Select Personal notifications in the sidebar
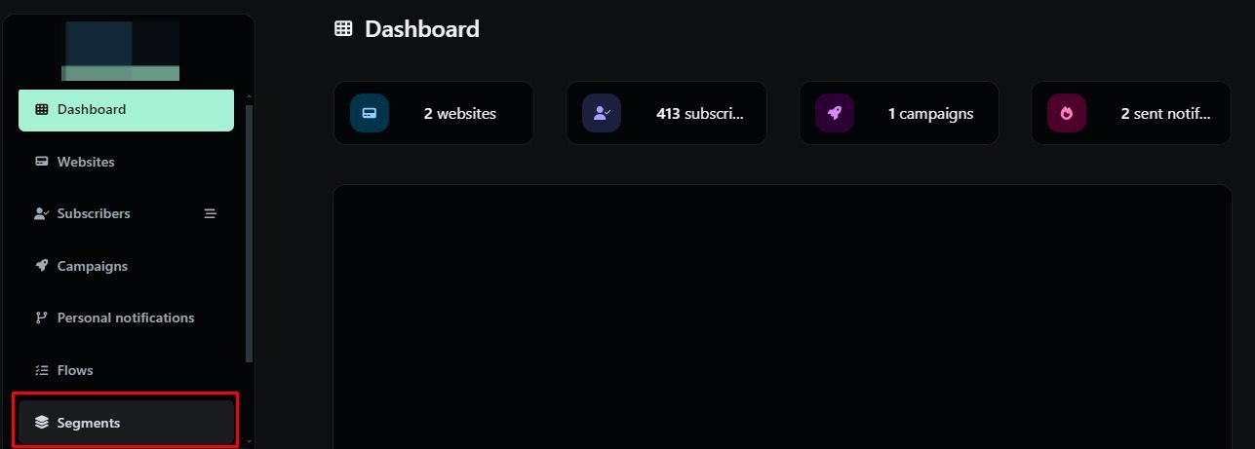Screen dimensions: 1255x449 tap(126, 318)
